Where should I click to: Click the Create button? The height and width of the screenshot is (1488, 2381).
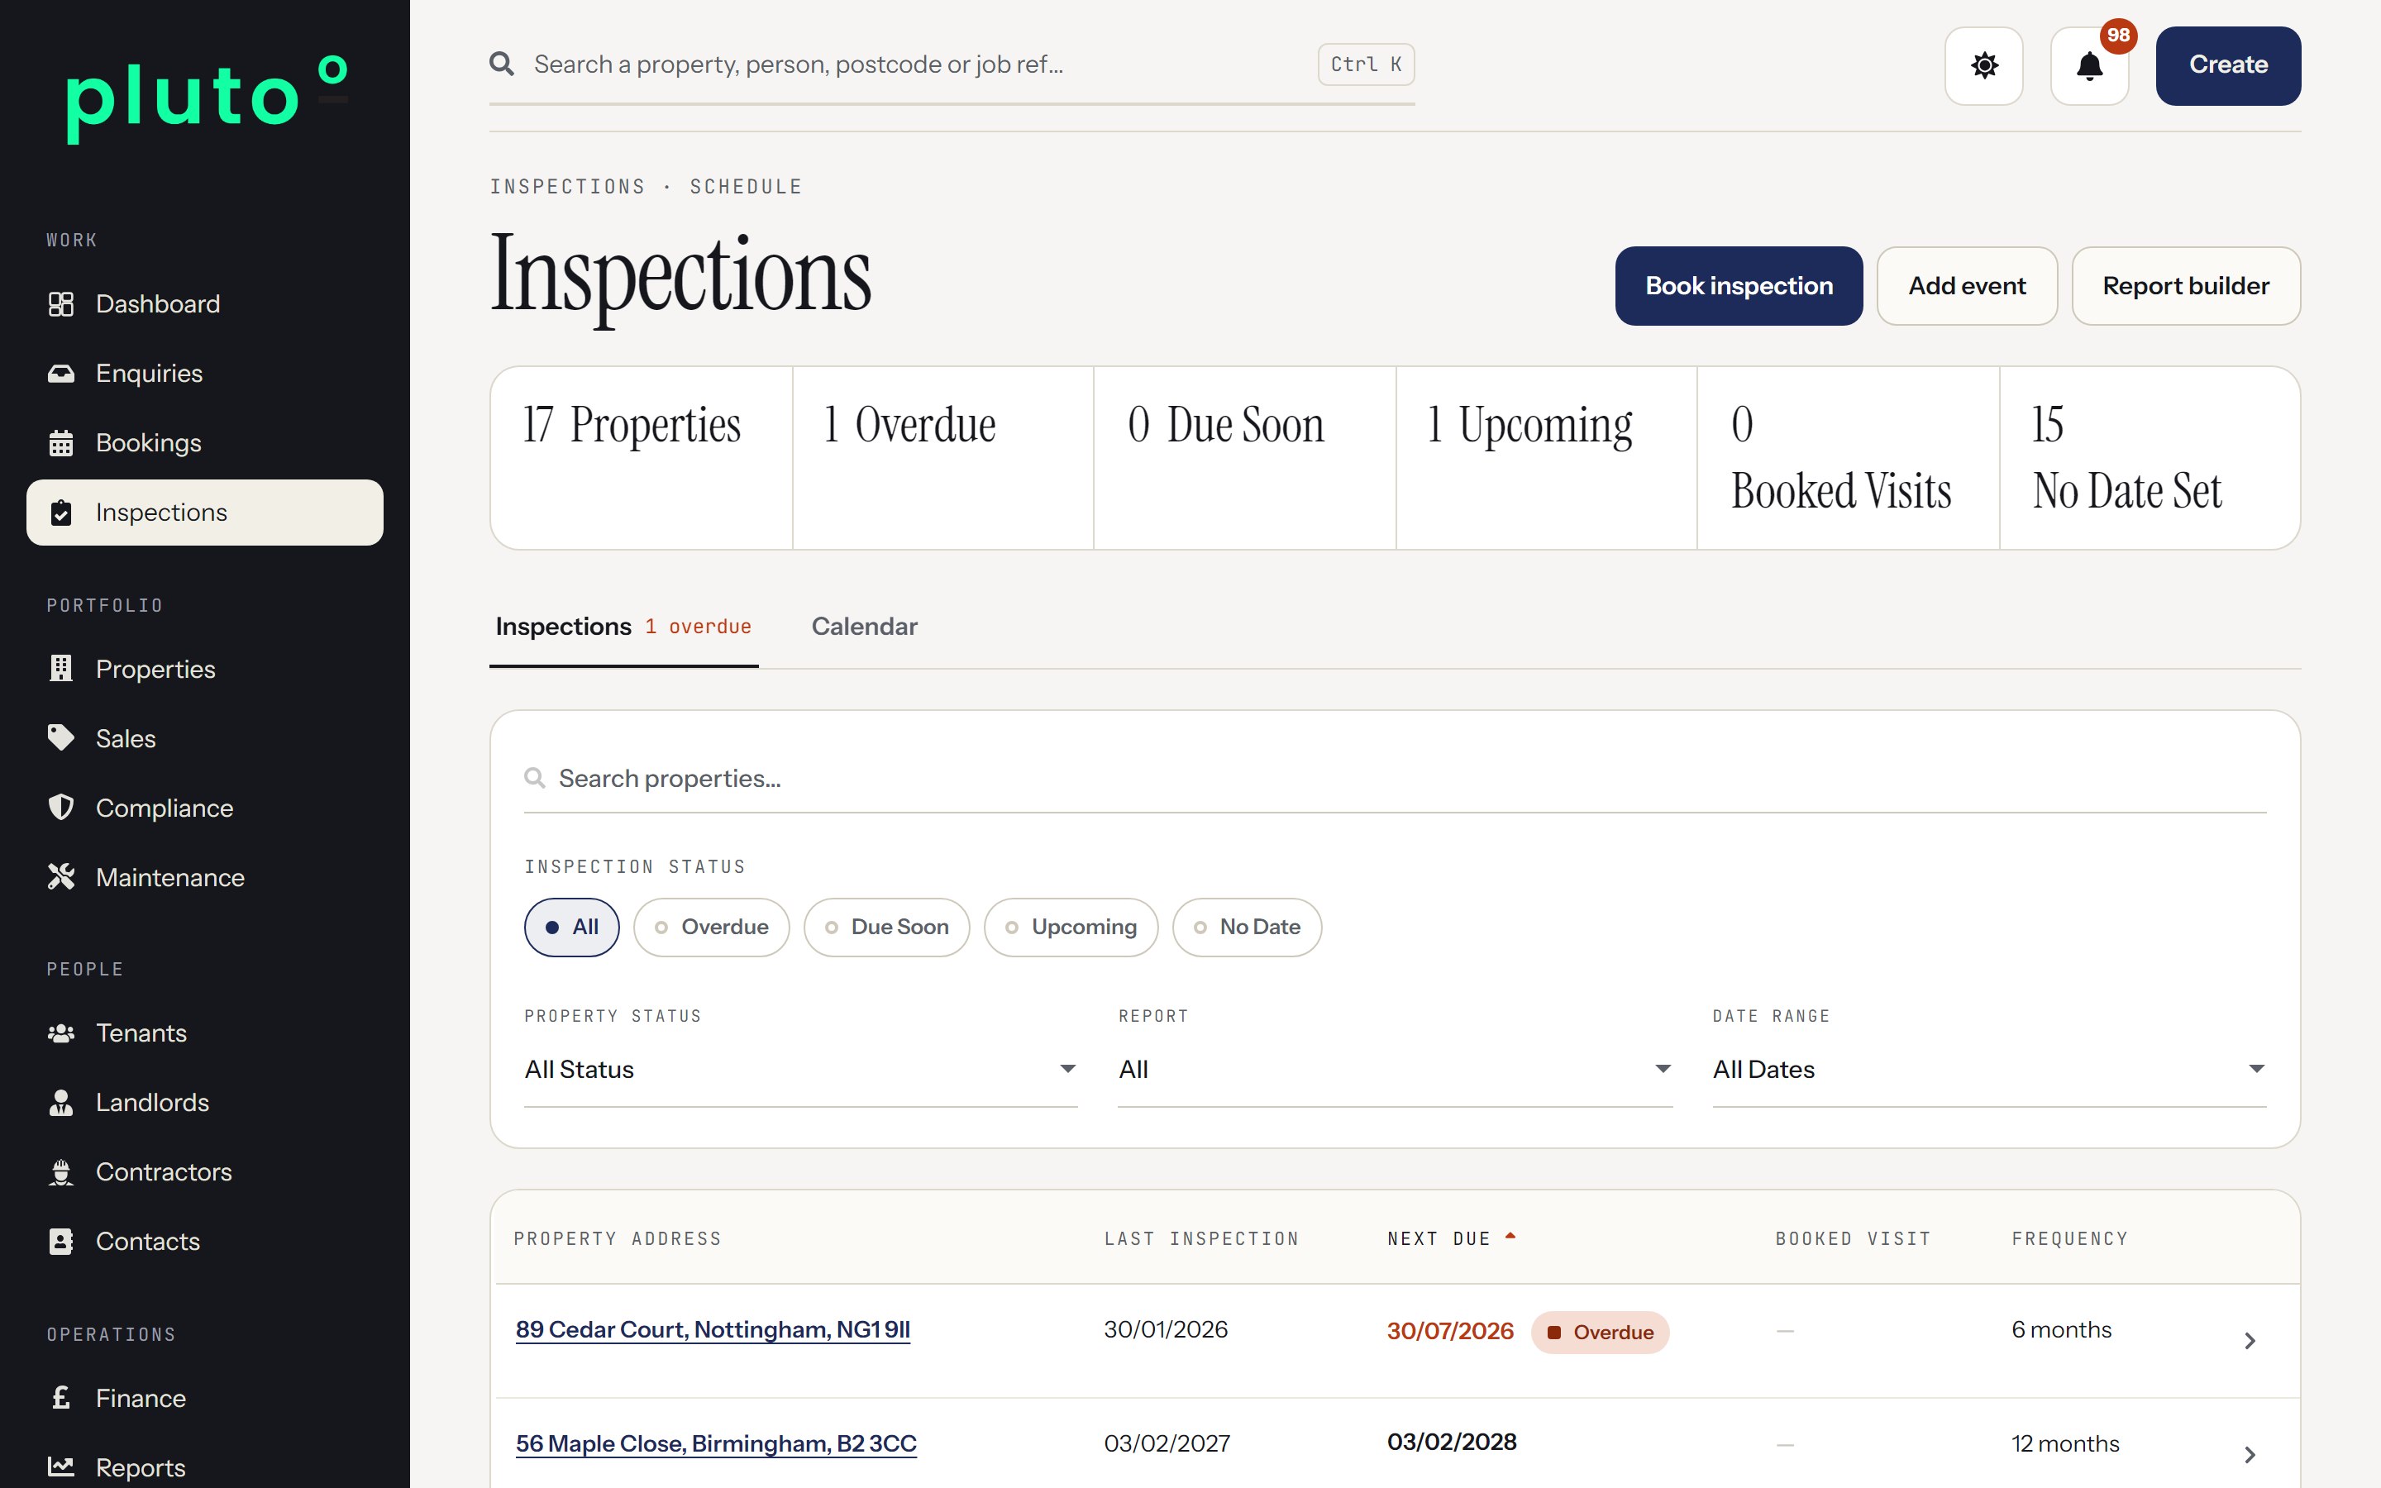tap(2227, 66)
